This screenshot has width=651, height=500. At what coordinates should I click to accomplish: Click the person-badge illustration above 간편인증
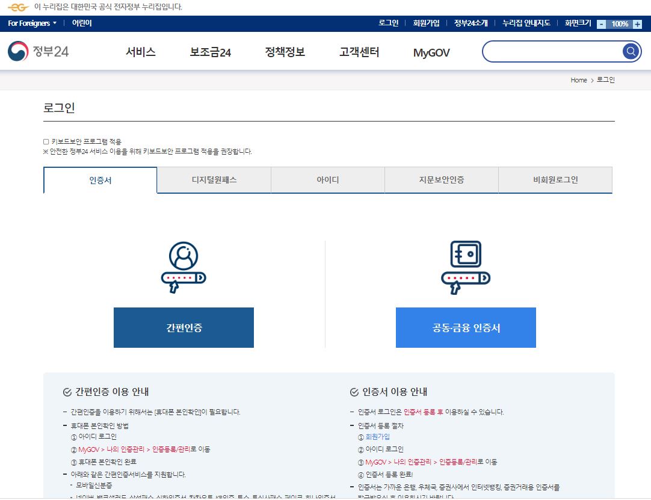coord(184,267)
